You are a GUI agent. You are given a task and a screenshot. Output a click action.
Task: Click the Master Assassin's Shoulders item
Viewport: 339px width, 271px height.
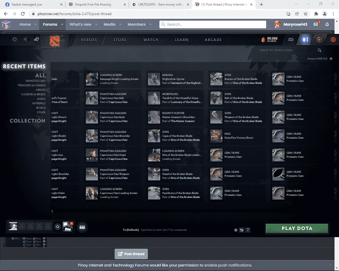pyautogui.click(x=175, y=117)
